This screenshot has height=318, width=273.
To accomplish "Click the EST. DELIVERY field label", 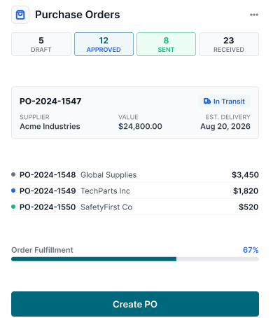I will tap(228, 117).
